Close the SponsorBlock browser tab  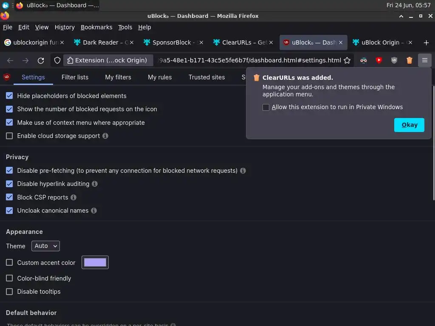[201, 43]
